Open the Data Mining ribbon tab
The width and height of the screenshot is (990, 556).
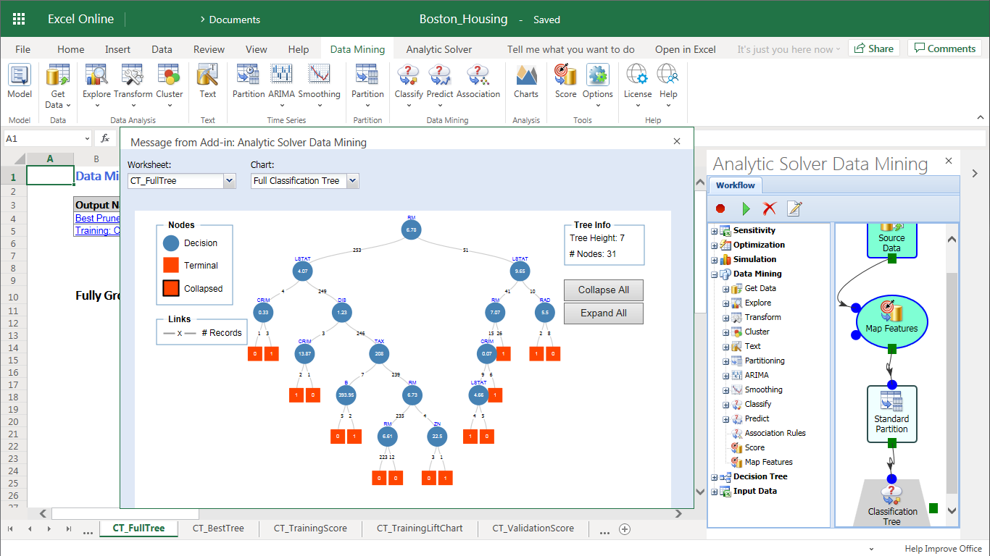point(357,49)
